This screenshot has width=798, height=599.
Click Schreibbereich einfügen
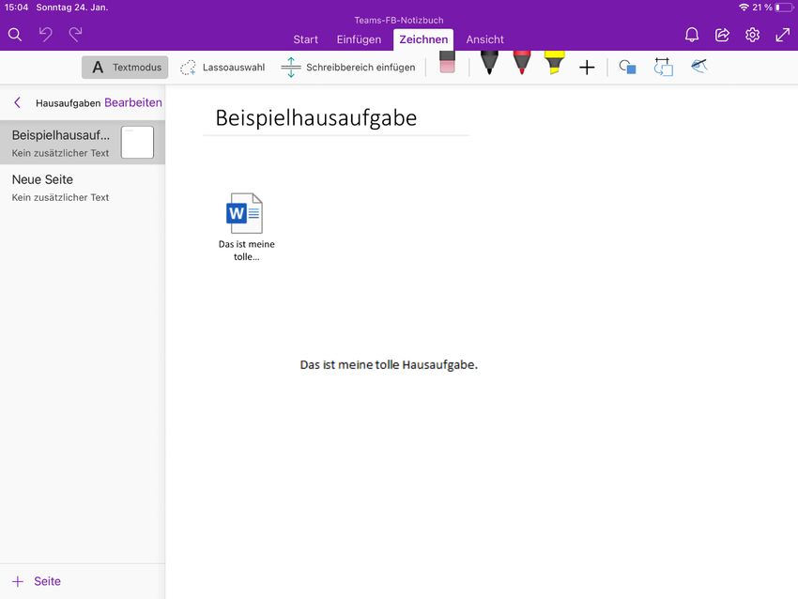click(348, 68)
